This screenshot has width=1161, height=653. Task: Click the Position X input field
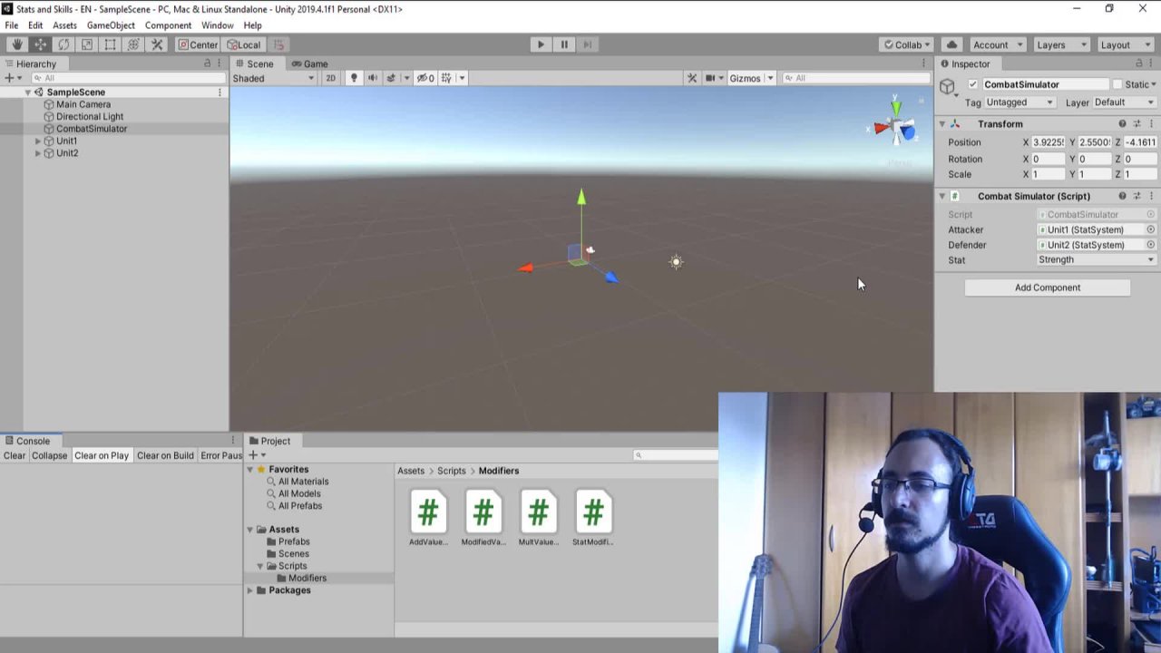coord(1048,142)
